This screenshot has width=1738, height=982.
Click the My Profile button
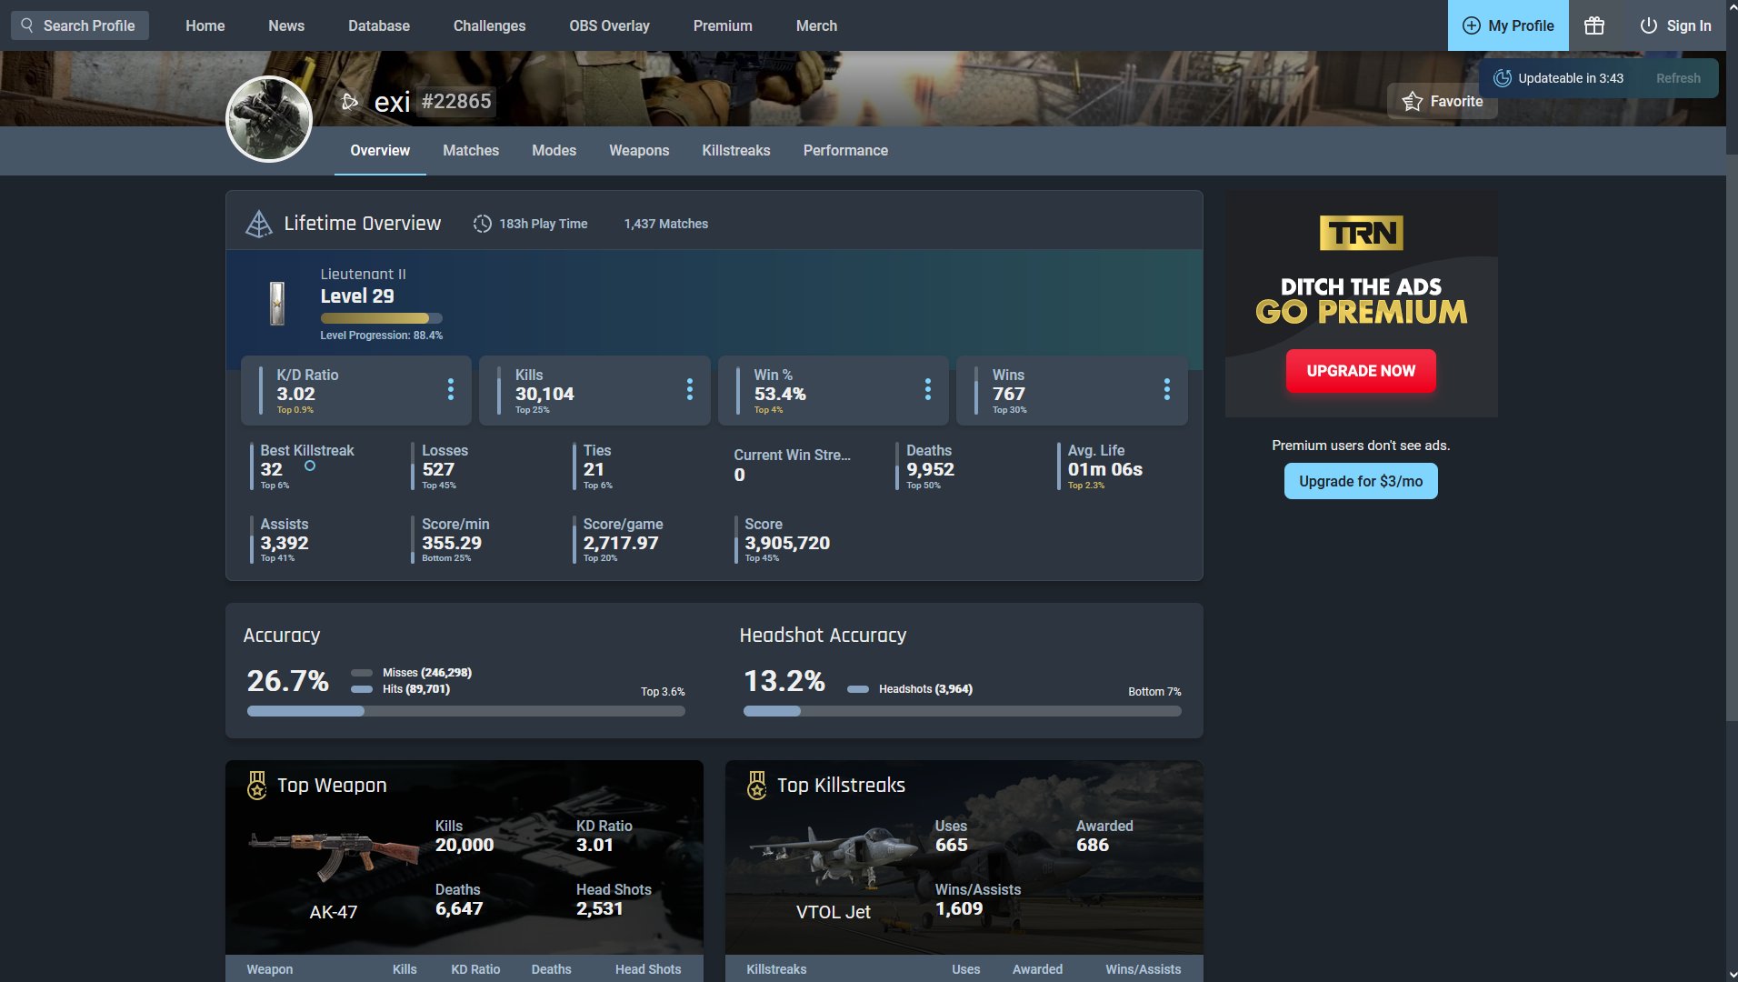tap(1508, 25)
